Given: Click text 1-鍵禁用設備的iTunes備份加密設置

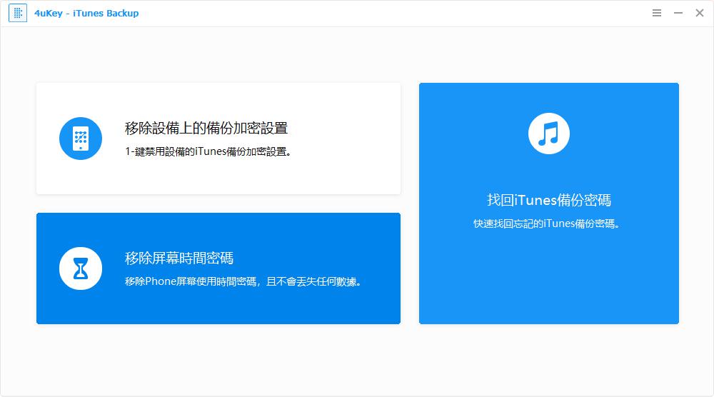Looking at the screenshot, I should (208, 151).
